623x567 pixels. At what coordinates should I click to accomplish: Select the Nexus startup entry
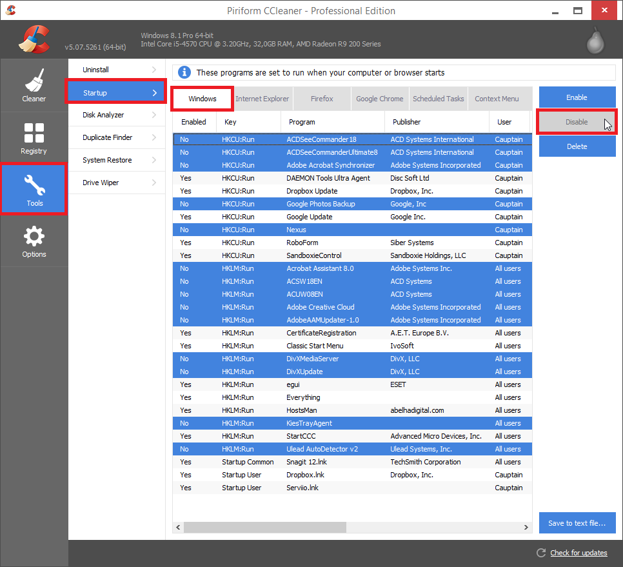[352, 230]
